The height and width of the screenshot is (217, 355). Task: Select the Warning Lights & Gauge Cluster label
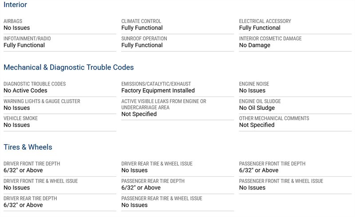coord(42,101)
